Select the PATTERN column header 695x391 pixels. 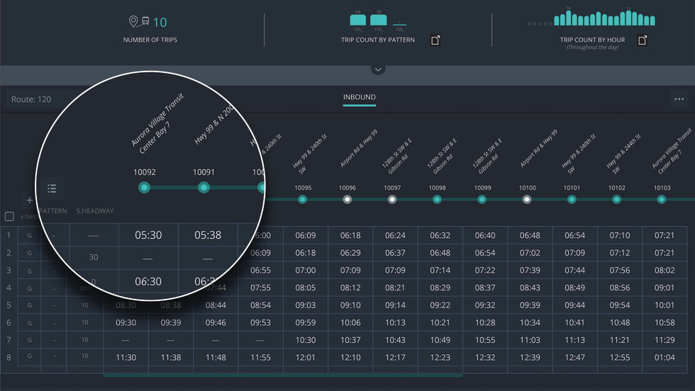52,211
